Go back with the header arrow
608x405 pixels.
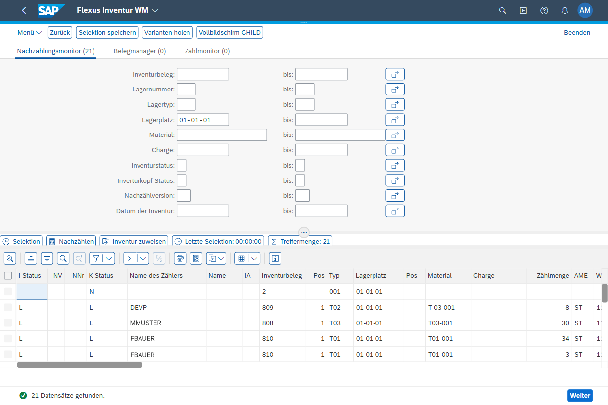24,10
